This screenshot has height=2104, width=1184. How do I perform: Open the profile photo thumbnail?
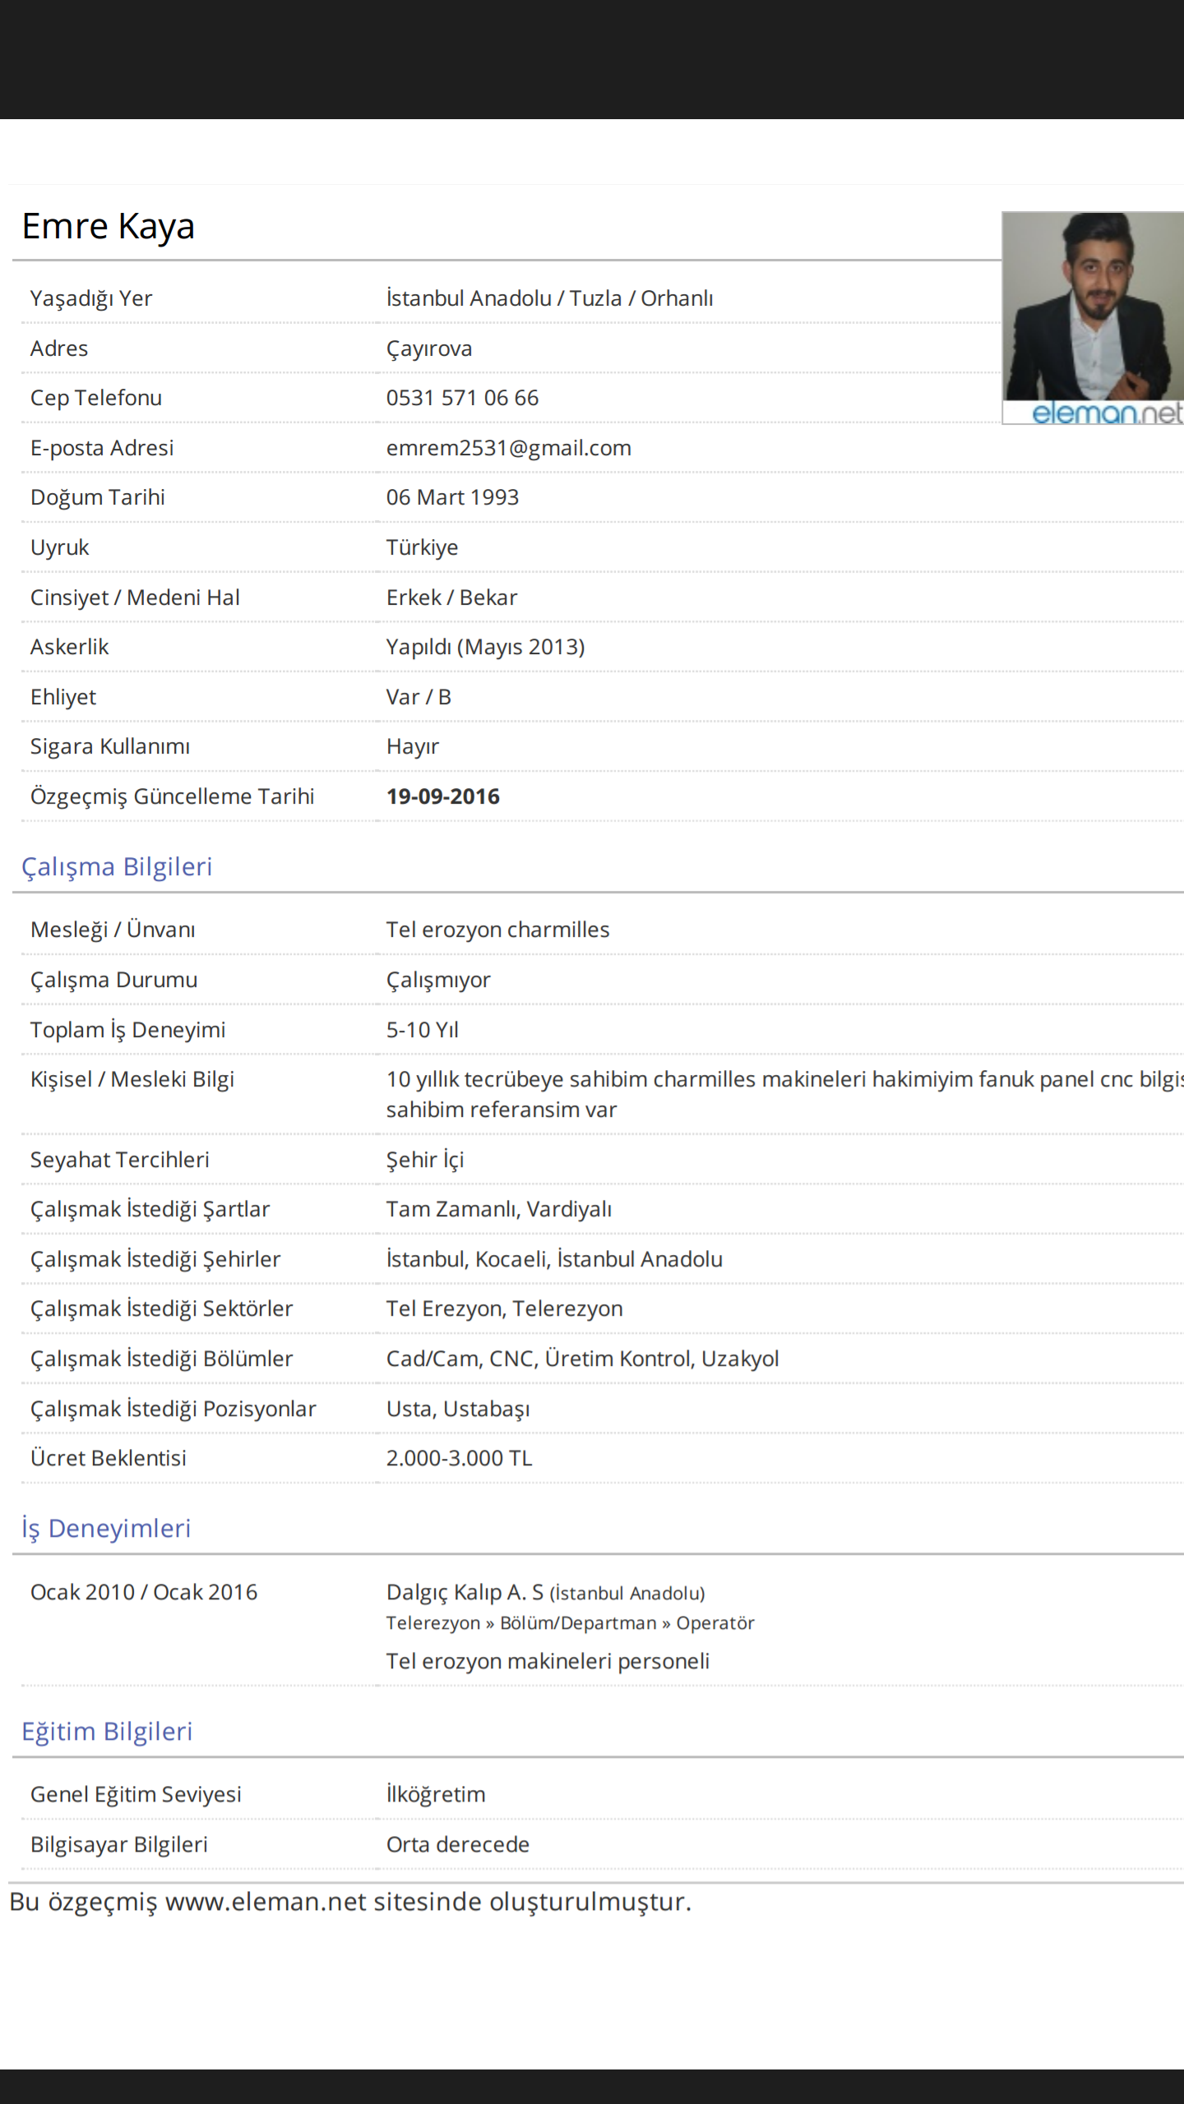[x=1093, y=318]
